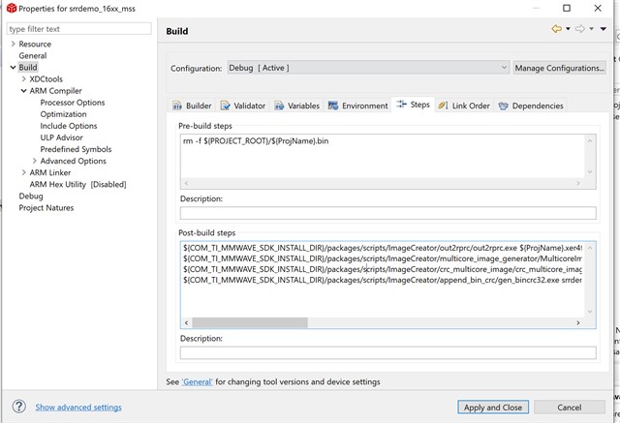620x423 pixels.
Task: Open the Link Order tab
Action: pyautogui.click(x=464, y=106)
